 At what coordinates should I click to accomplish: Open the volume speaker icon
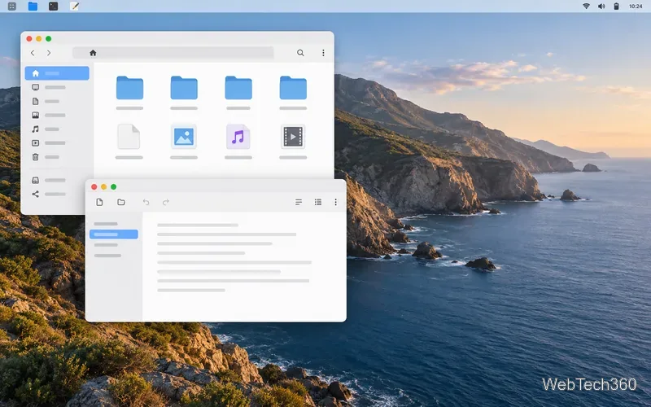click(601, 7)
